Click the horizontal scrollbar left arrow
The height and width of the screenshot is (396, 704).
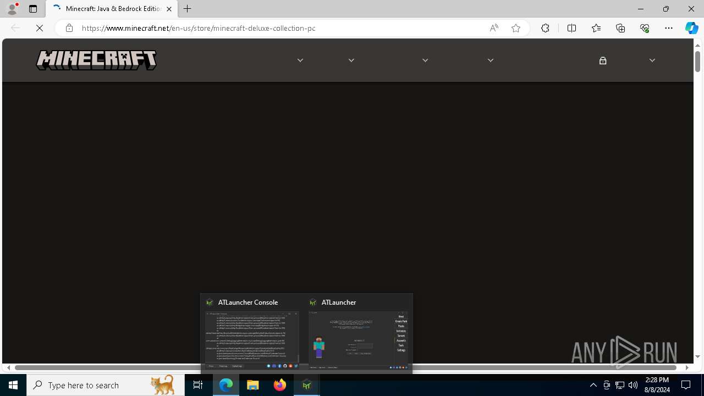click(8, 367)
